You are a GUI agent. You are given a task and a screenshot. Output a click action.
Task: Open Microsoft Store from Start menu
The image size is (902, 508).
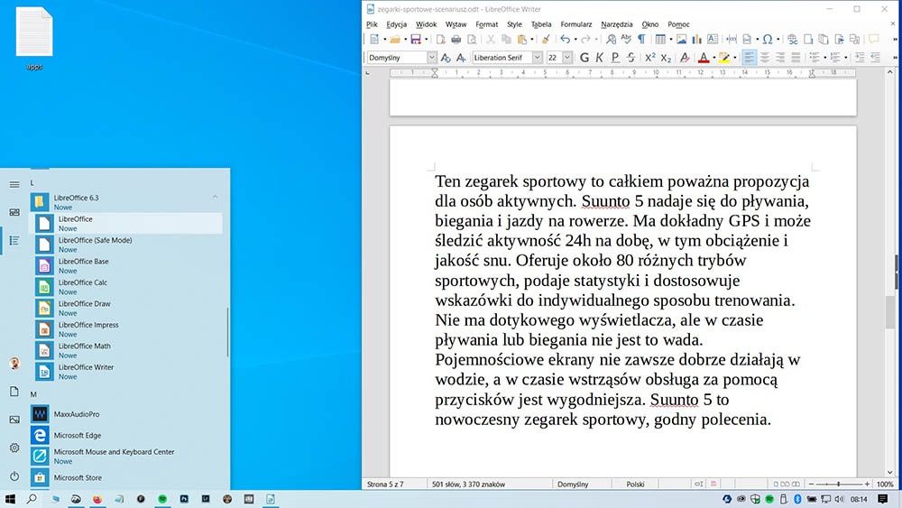pyautogui.click(x=126, y=477)
